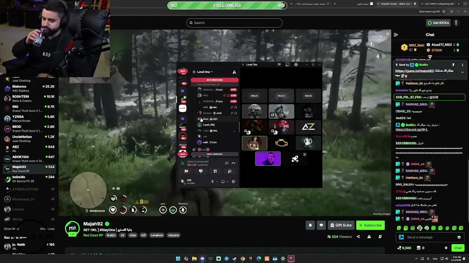Click the NEW UNREADS banner in Discord
The width and height of the screenshot is (469, 263).
coord(214,154)
